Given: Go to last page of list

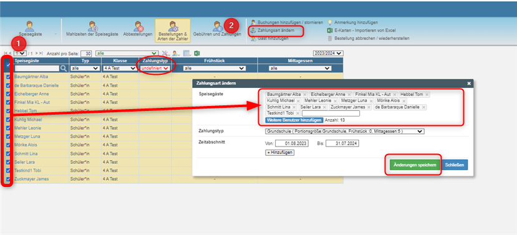Looking at the screenshot, I should 41,53.
